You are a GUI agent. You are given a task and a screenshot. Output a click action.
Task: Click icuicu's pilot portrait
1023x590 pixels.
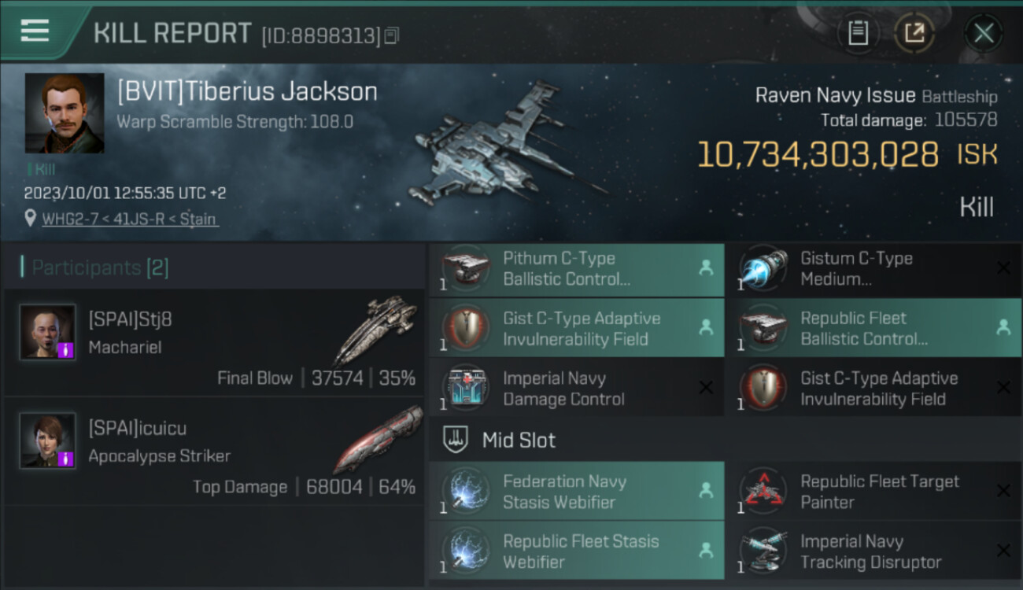pos(47,440)
